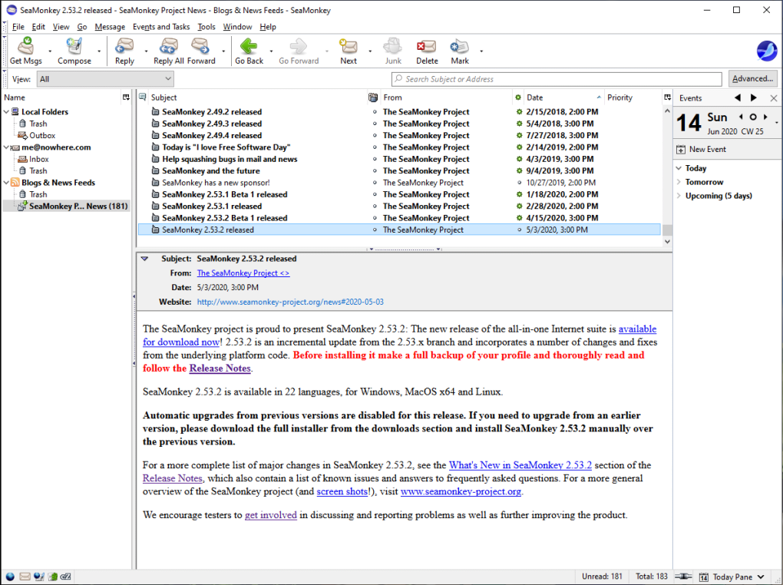Toggle read status of SeaMonkey 2.49.3 released

click(x=519, y=124)
